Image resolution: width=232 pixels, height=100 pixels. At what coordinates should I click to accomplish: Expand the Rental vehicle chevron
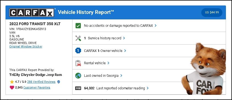108,63
